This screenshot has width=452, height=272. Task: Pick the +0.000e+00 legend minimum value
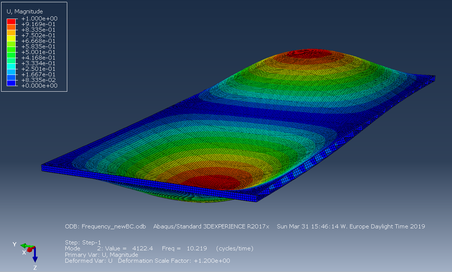tap(39, 86)
